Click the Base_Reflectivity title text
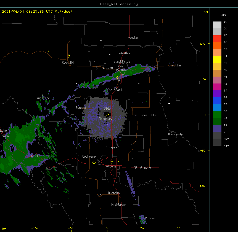Screen dimensions: 238x232 click(119, 4)
